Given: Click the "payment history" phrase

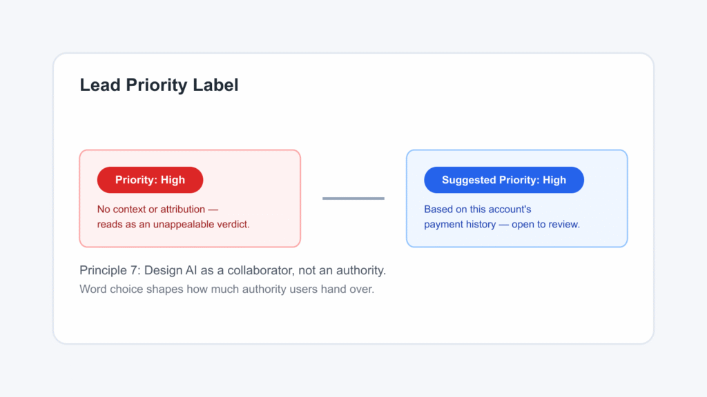Looking at the screenshot, I should click(460, 224).
